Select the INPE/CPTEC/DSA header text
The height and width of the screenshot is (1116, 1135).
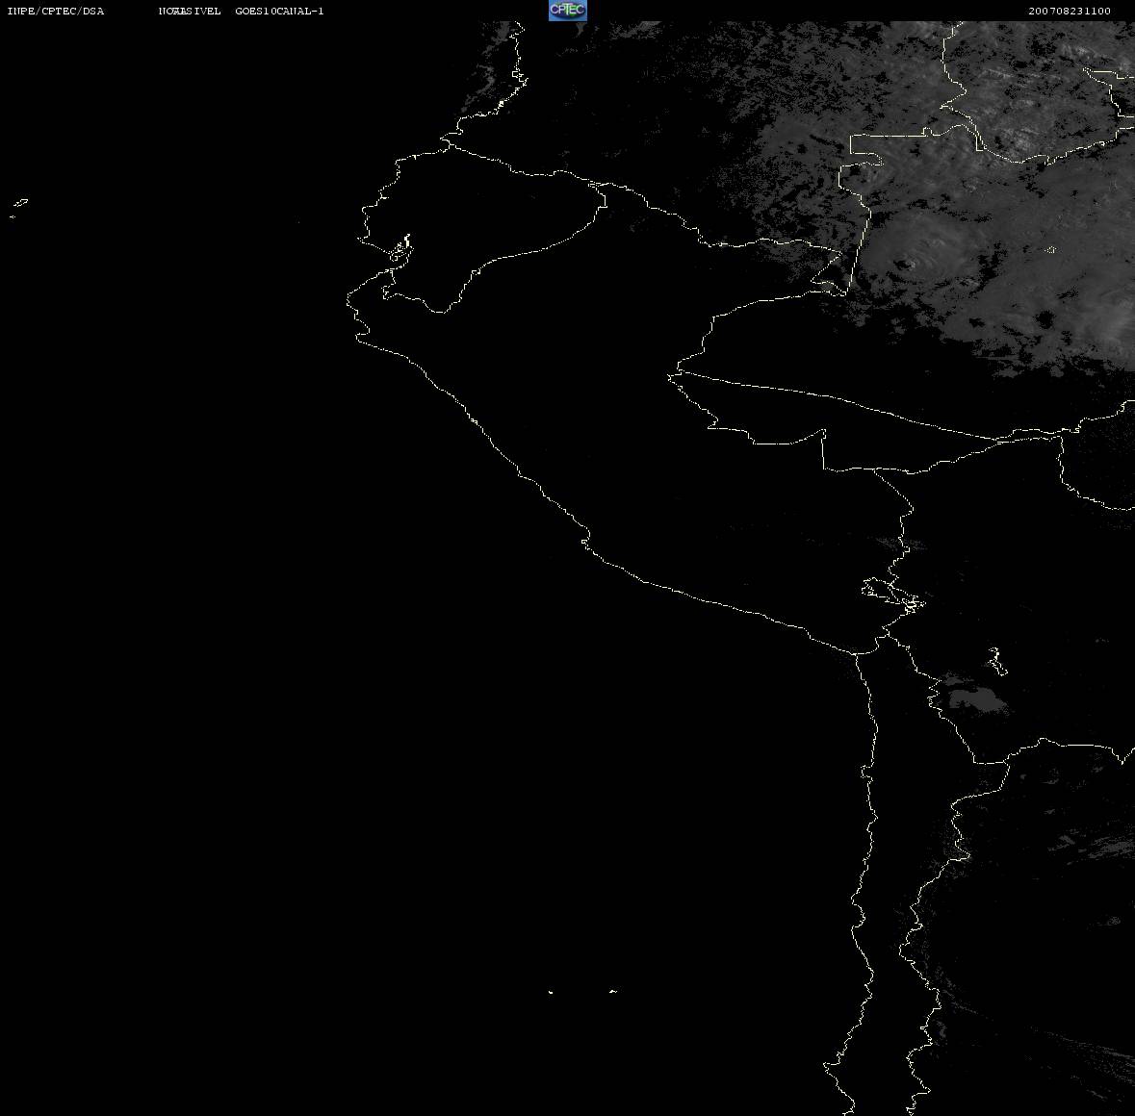(56, 11)
